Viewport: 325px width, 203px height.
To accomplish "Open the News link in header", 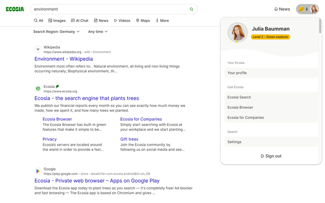I will [282, 9].
